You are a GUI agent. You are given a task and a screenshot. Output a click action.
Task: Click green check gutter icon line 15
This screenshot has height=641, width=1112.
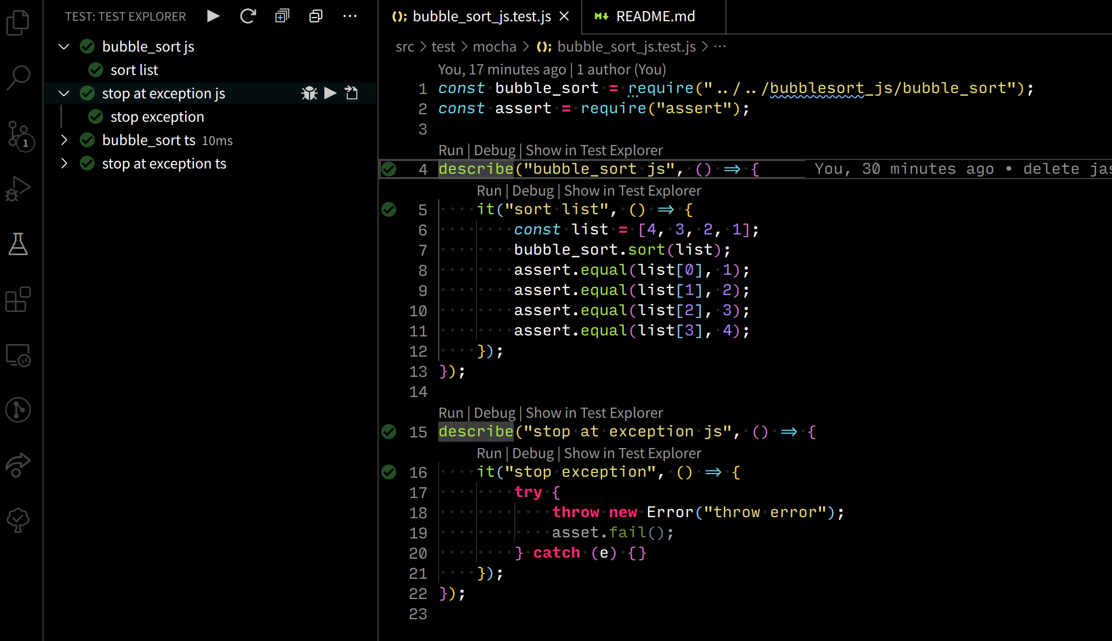click(389, 432)
